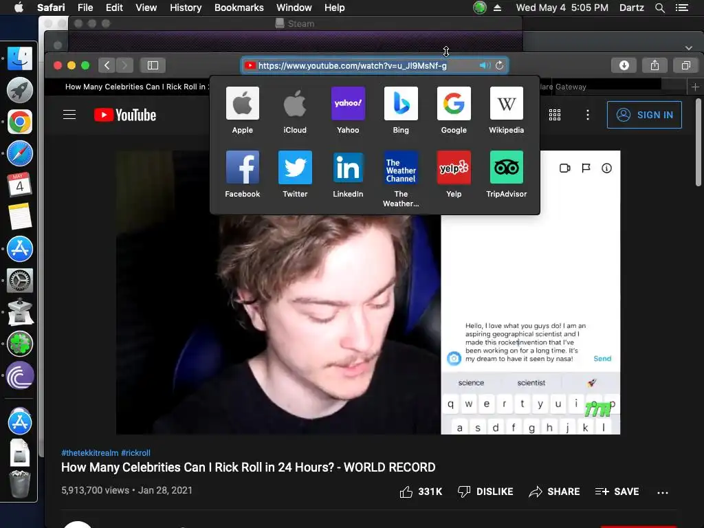Open the Apple favorite site
Viewport: 704px width, 528px height.
(243, 111)
